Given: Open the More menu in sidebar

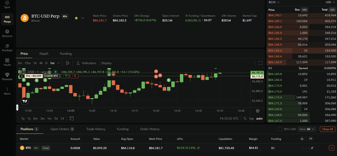Looking at the screenshot, I should pos(7,91).
